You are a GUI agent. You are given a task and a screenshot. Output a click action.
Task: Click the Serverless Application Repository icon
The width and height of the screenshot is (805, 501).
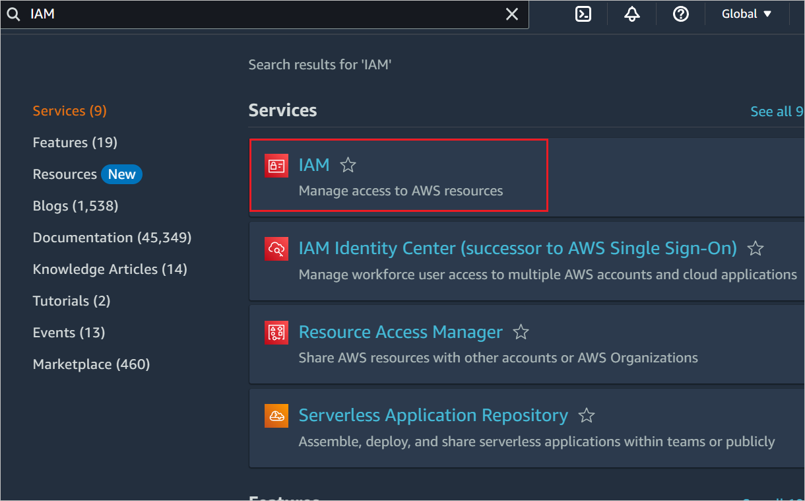(276, 415)
